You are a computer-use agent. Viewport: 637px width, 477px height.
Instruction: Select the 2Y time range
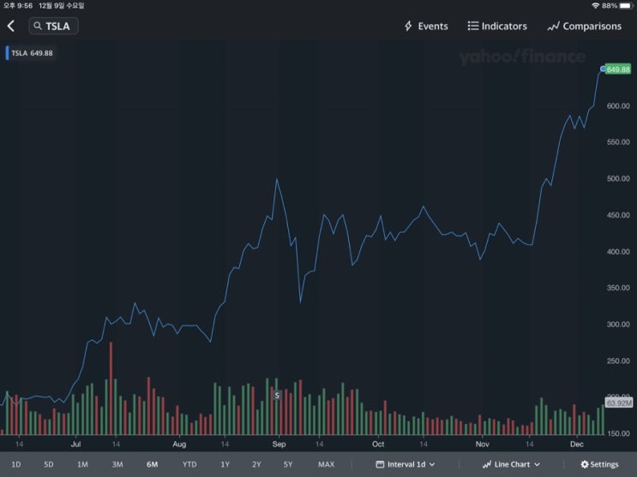pyautogui.click(x=256, y=464)
